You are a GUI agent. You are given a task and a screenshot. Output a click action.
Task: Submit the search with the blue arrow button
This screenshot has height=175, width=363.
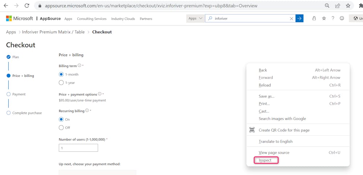coord(299,18)
